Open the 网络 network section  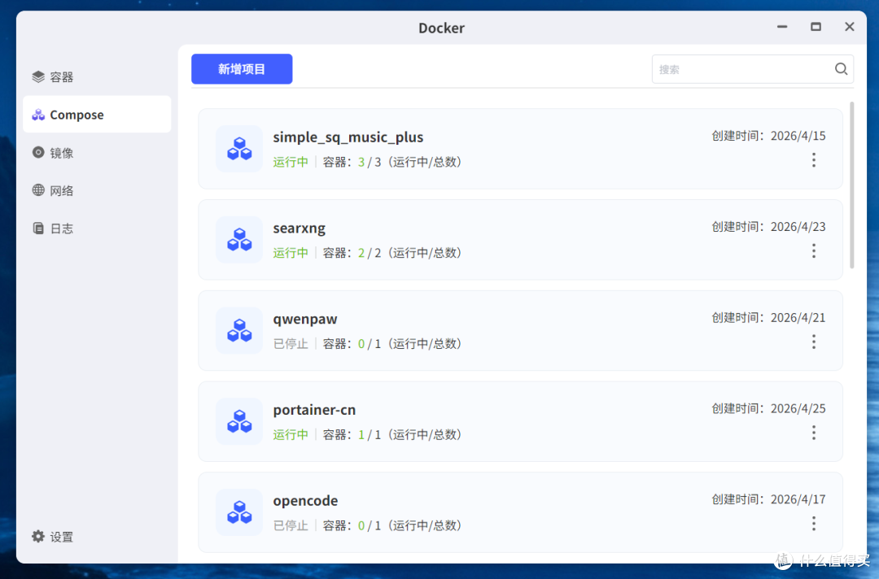(x=97, y=190)
